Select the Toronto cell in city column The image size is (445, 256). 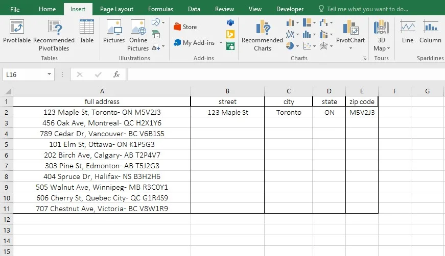click(289, 112)
